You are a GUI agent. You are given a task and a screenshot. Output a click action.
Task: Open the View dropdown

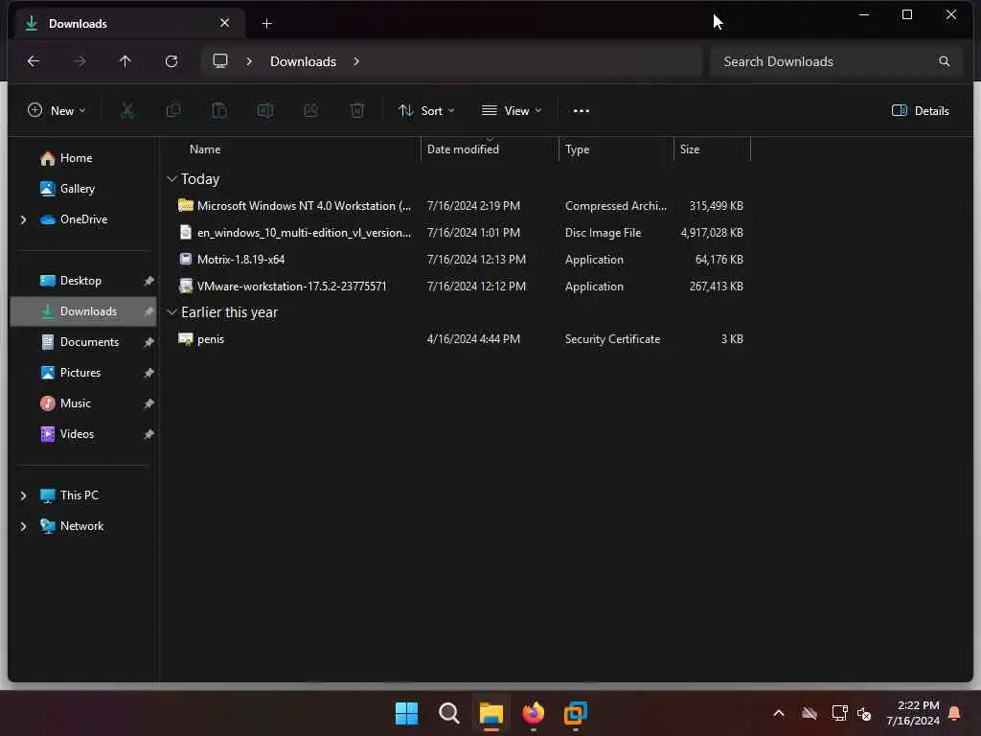click(x=512, y=111)
